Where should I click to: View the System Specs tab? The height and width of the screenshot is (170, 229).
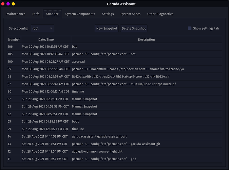[130, 14]
